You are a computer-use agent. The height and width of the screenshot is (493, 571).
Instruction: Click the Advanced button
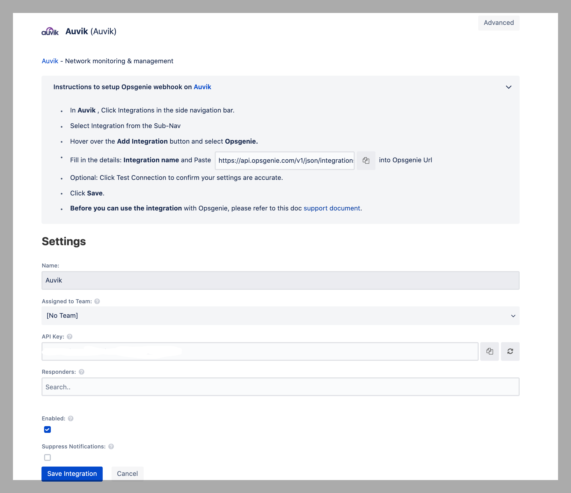(x=498, y=23)
